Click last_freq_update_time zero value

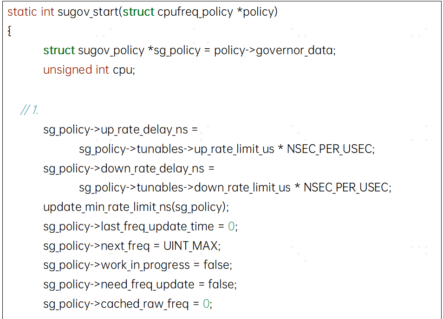(231, 226)
